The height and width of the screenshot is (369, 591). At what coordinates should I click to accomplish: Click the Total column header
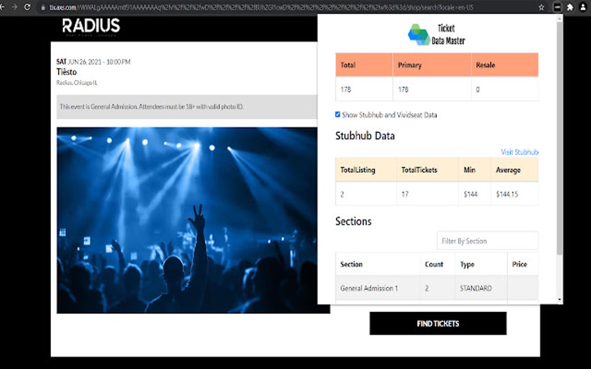point(348,65)
